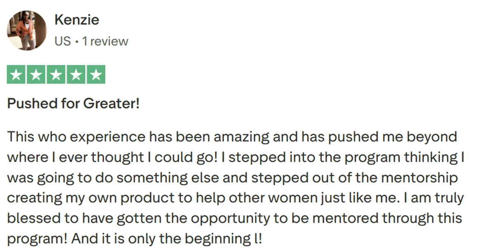The width and height of the screenshot is (495, 252).
Task: Click the reviewer name Kenzie
Action: [77, 20]
